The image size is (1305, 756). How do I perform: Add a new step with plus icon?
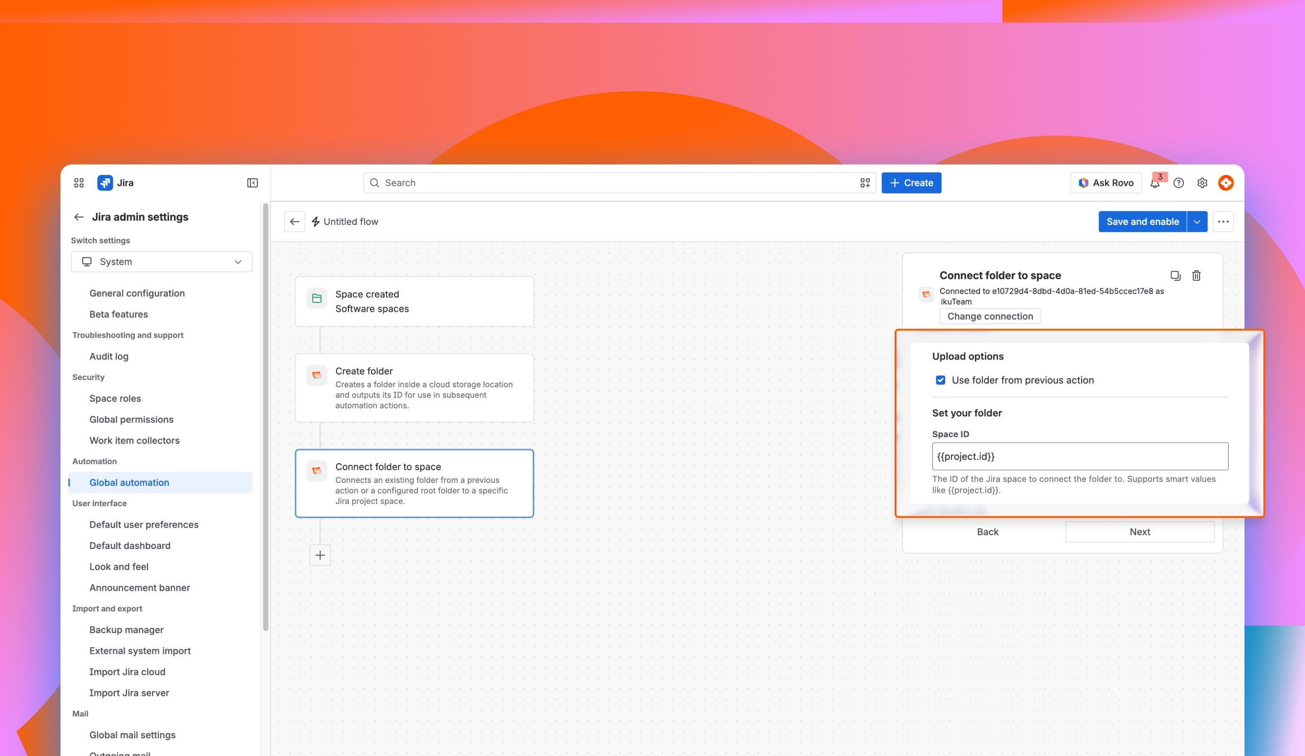click(x=320, y=555)
